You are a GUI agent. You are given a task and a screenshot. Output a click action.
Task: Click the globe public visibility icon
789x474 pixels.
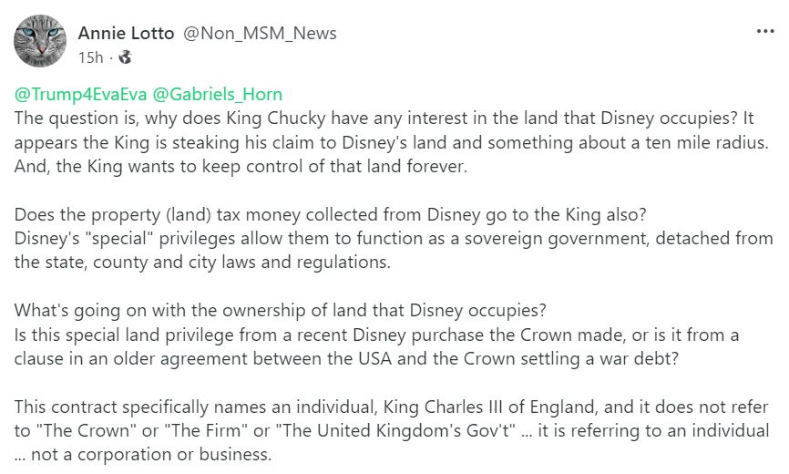pyautogui.click(x=125, y=57)
